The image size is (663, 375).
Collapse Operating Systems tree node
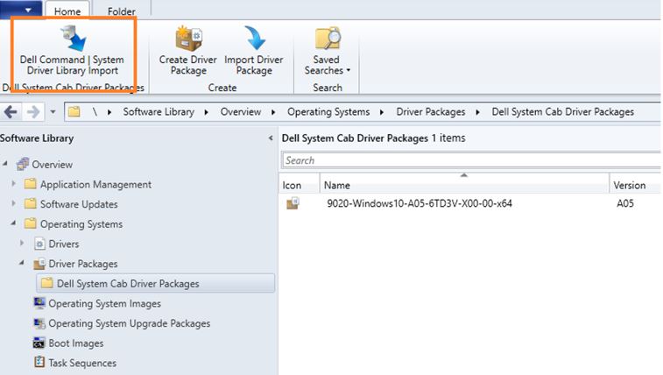point(13,223)
